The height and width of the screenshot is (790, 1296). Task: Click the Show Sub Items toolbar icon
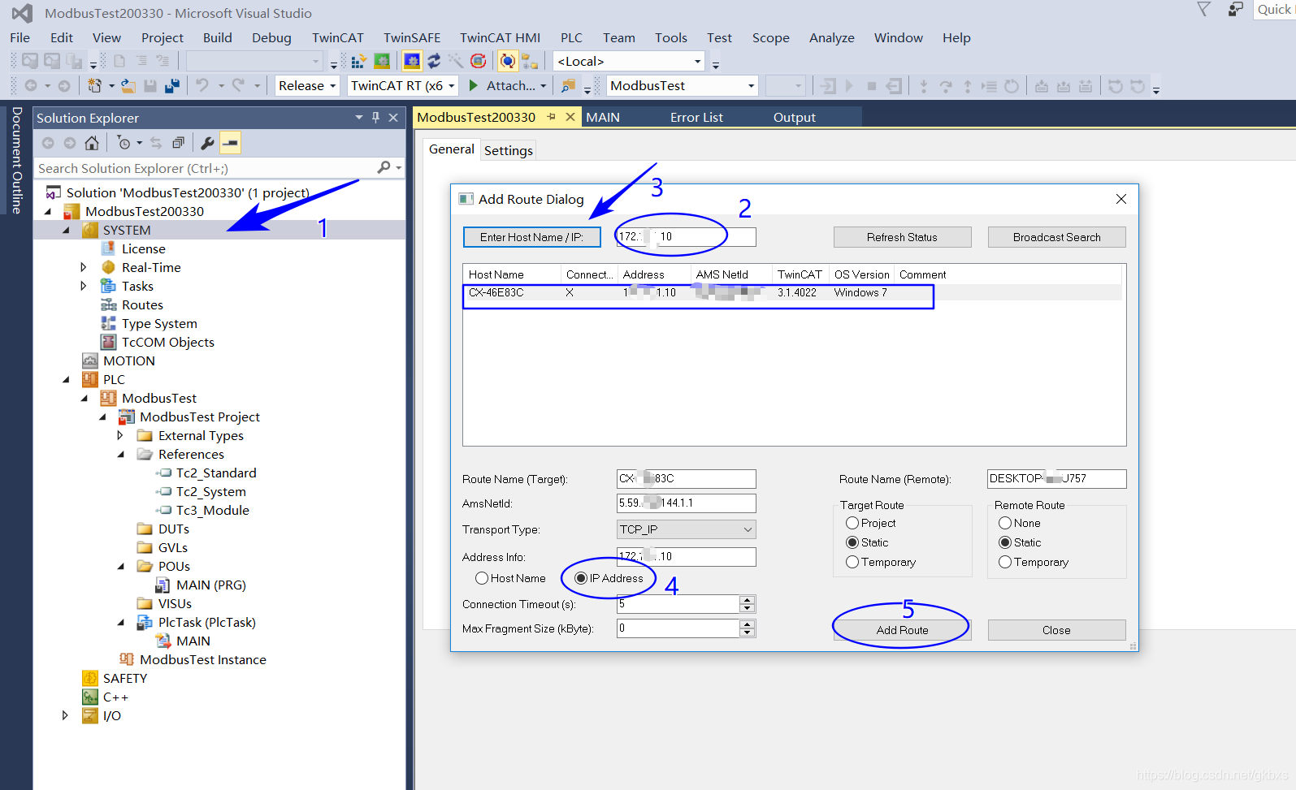pyautogui.click(x=530, y=61)
